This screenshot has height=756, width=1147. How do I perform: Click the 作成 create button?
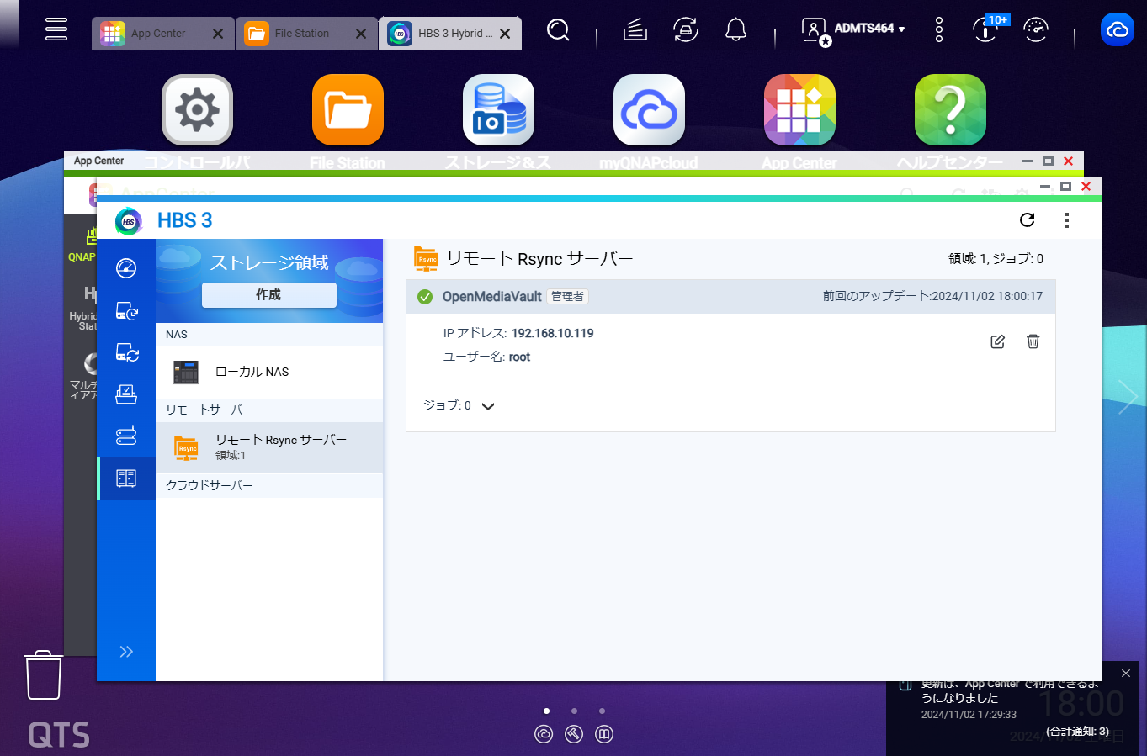[269, 295]
